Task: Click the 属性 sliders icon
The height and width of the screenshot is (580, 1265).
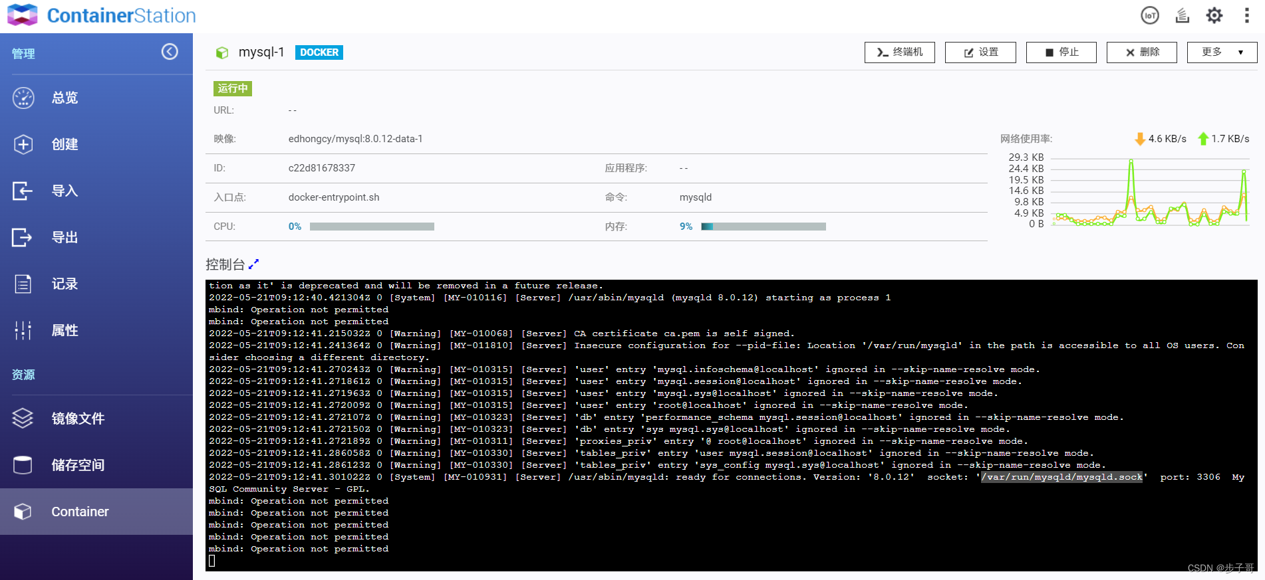Action: pos(23,330)
